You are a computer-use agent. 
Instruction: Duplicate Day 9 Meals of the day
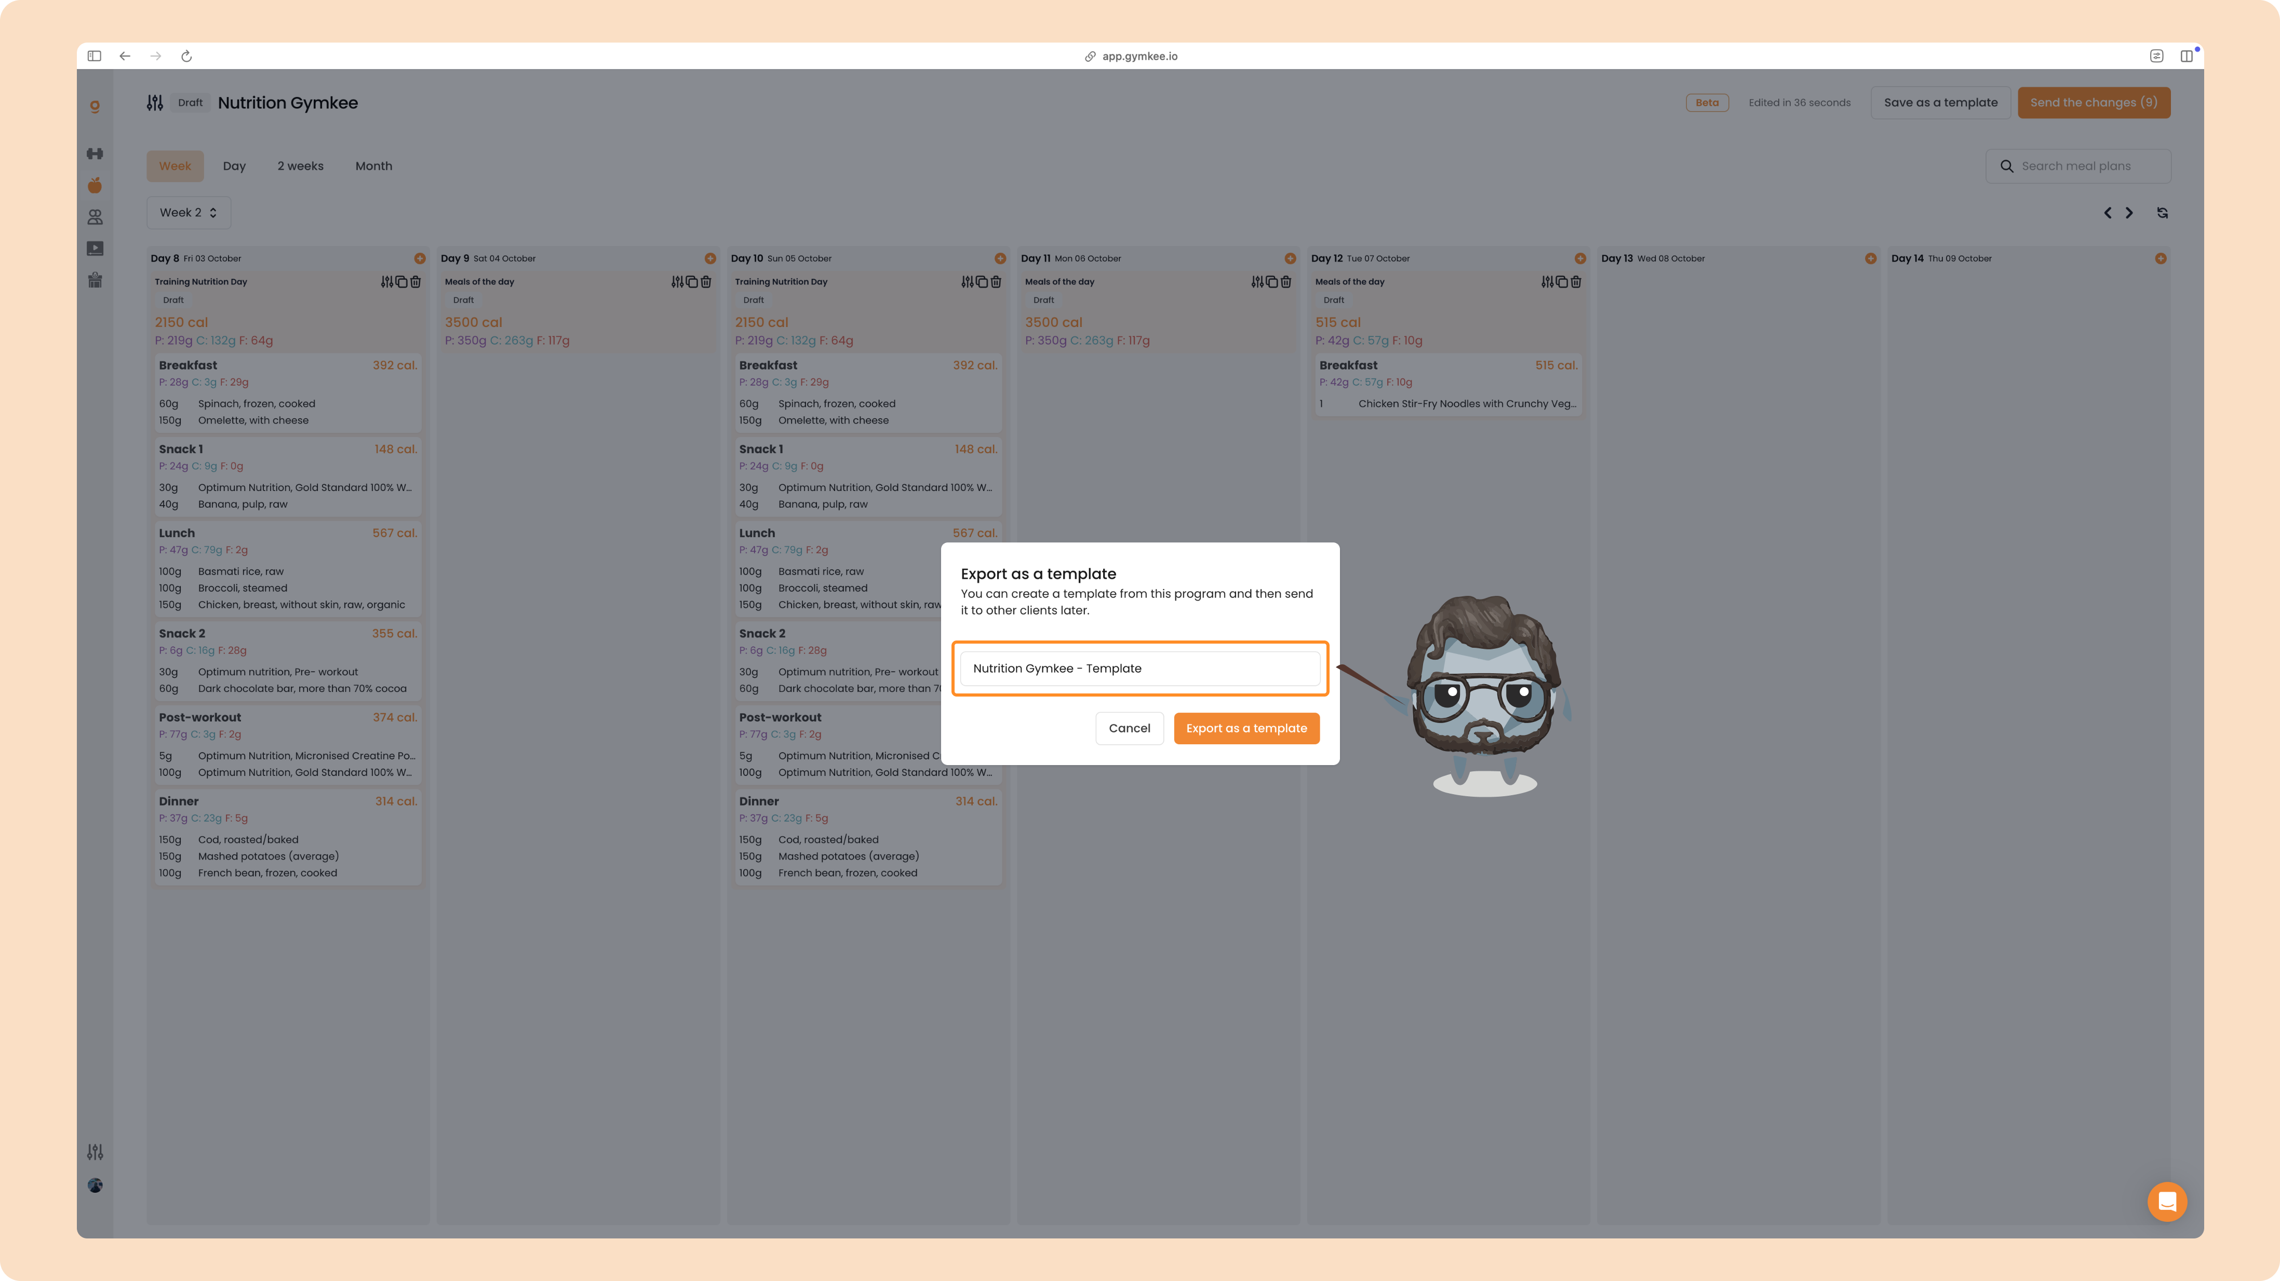pyautogui.click(x=691, y=282)
